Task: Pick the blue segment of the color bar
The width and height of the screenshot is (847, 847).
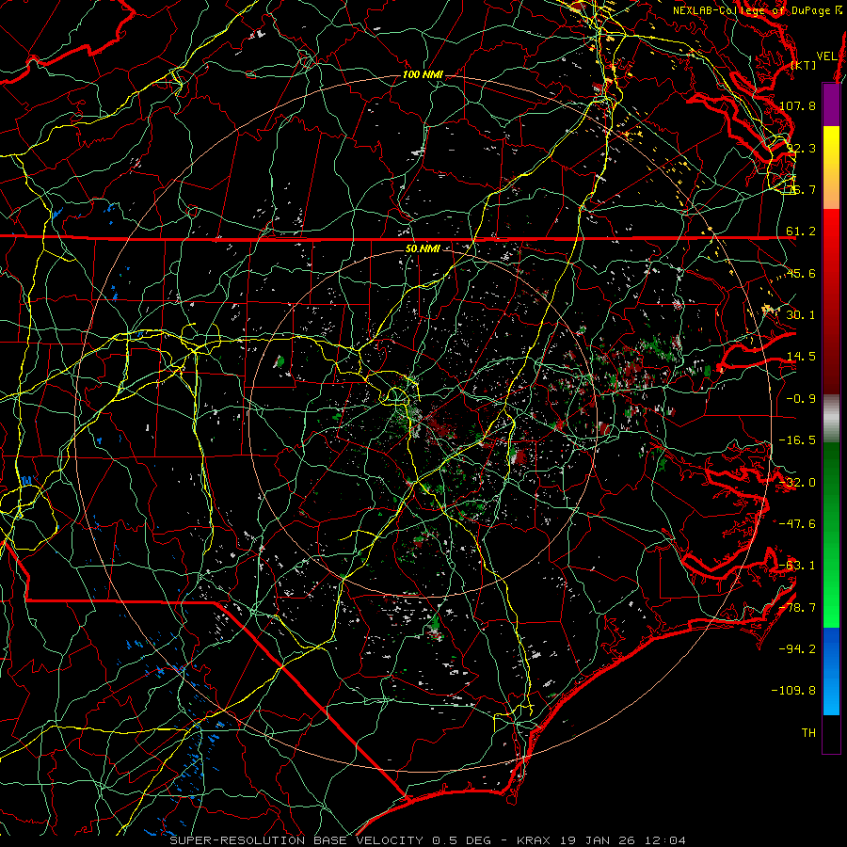Action: point(831,671)
